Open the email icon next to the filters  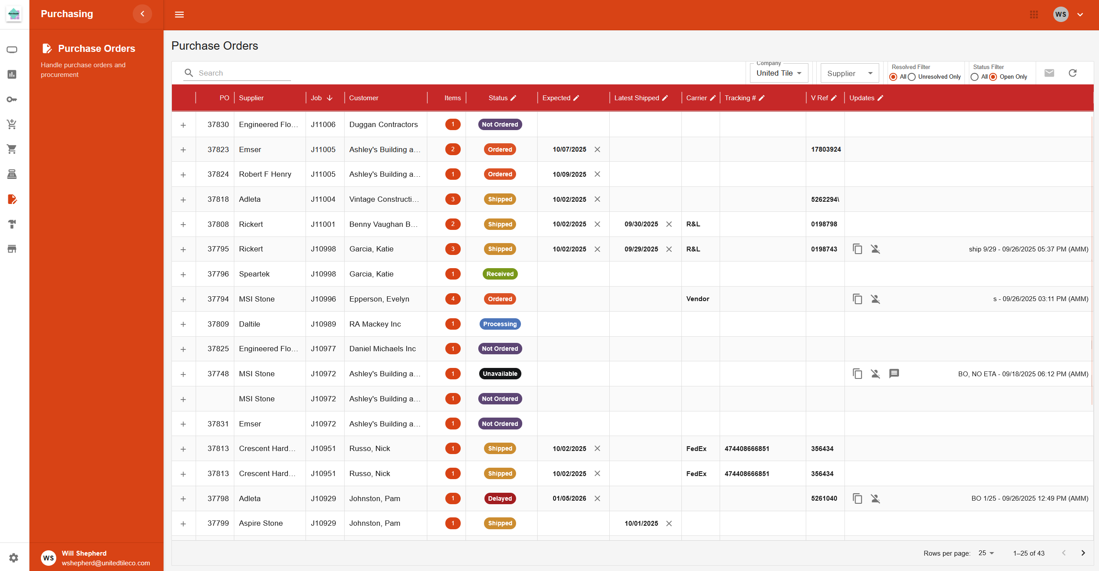pyautogui.click(x=1050, y=73)
